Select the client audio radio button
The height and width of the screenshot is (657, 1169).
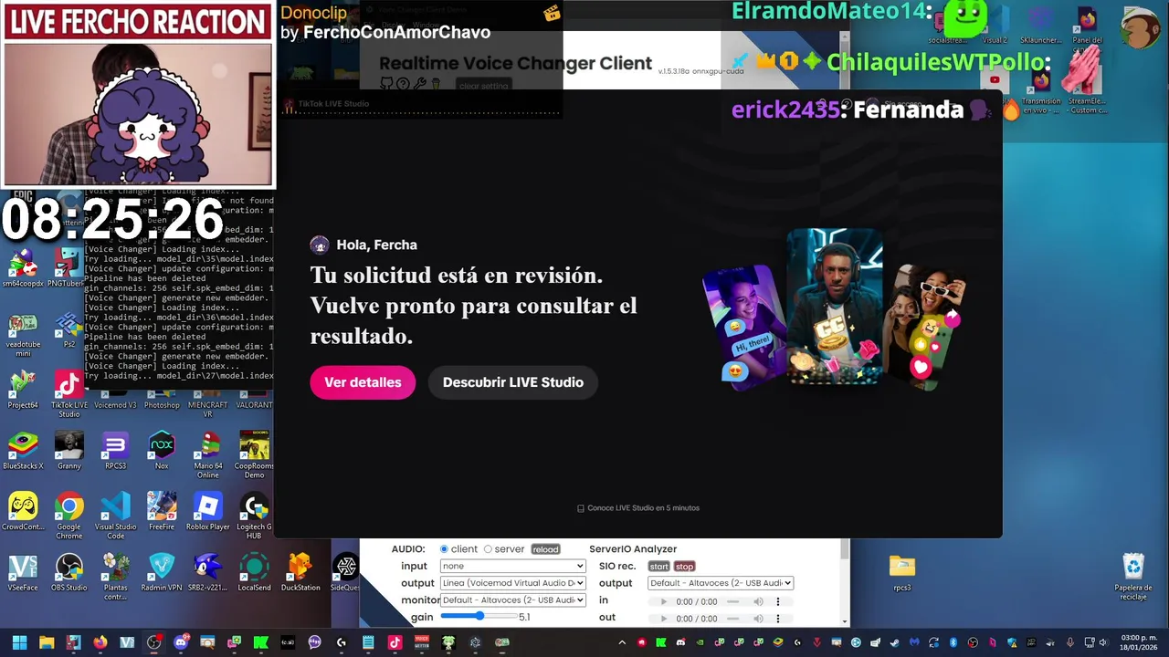click(x=444, y=549)
